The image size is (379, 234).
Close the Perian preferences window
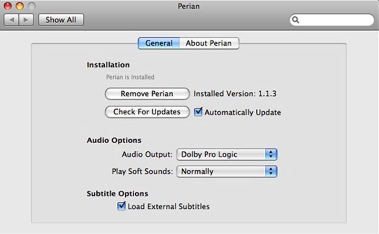point(8,6)
